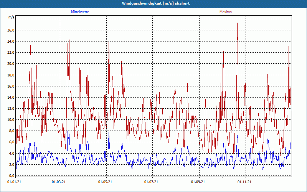The image size is (307, 192).
Task: Select the 26,0 y-axis value
Action: tap(11, 30)
